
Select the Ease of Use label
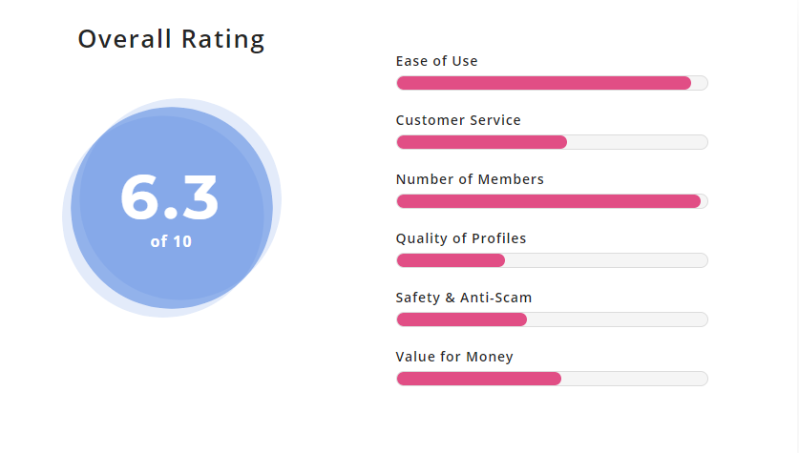pyautogui.click(x=436, y=61)
